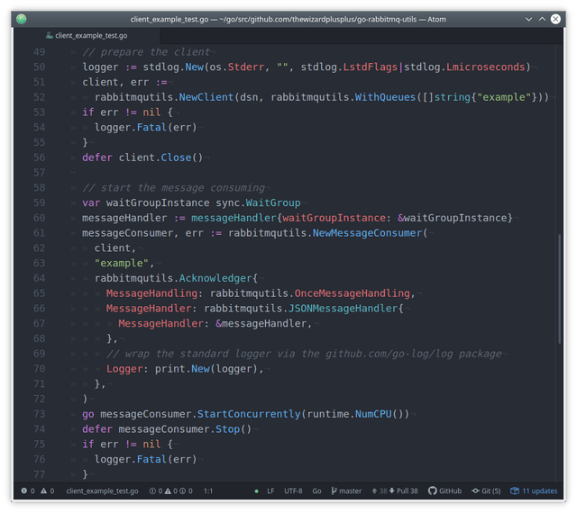The height and width of the screenshot is (513, 577).
Task: Click the master git branch icon
Action: pyautogui.click(x=334, y=491)
